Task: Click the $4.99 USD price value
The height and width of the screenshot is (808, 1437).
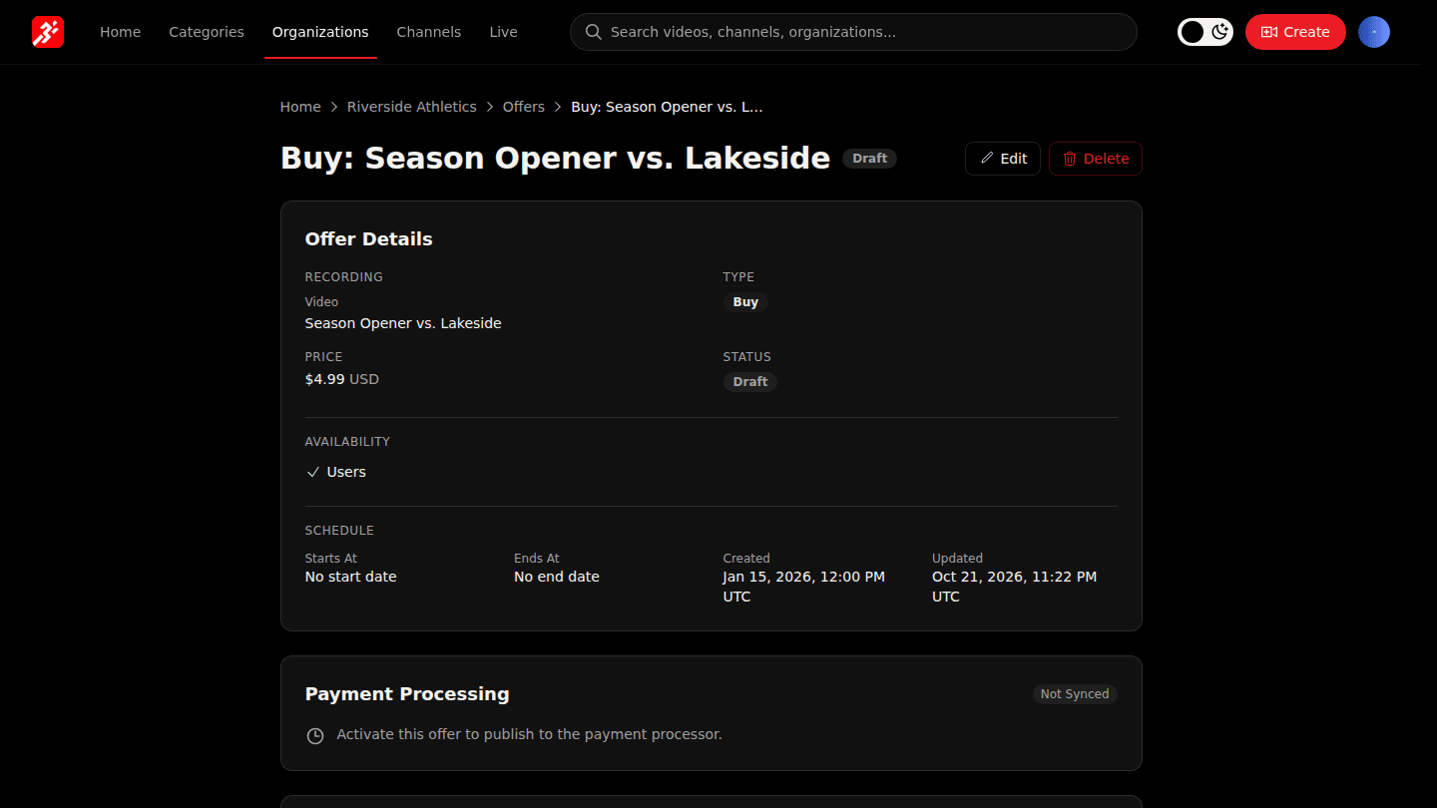Action: (342, 379)
